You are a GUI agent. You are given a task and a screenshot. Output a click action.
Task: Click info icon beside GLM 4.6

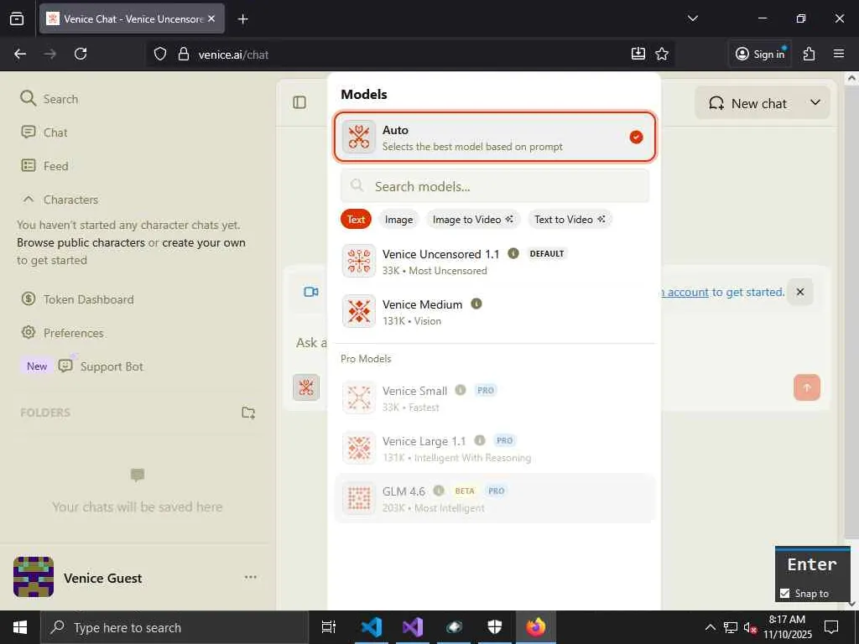coord(439,490)
